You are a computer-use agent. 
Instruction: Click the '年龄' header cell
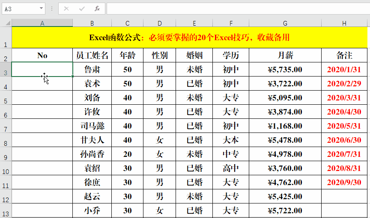[x=128, y=55]
